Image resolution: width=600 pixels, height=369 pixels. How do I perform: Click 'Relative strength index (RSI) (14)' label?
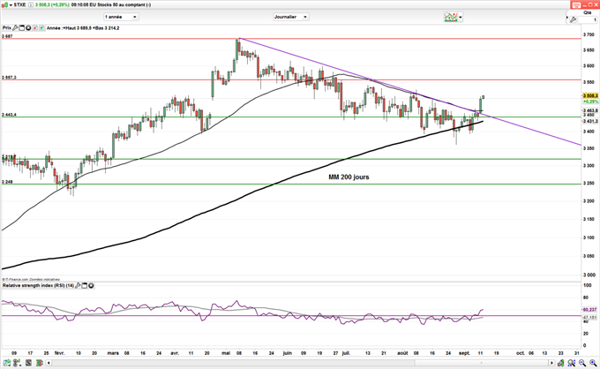[38, 285]
